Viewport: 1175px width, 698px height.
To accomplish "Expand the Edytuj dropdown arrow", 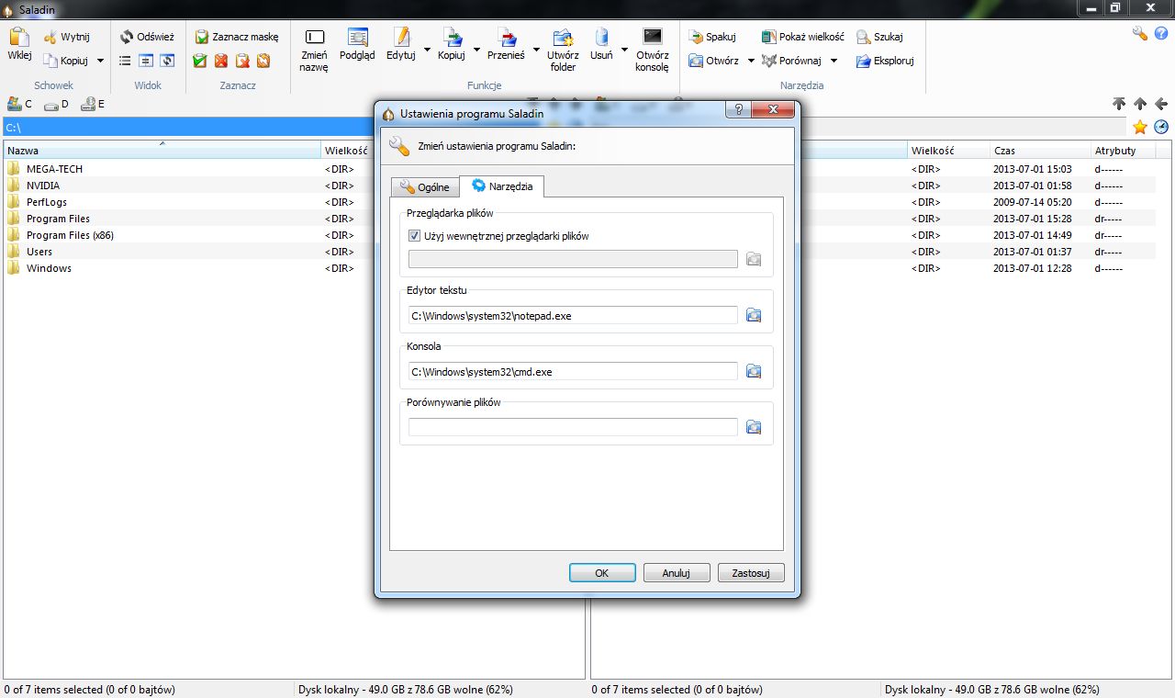I will tap(427, 50).
